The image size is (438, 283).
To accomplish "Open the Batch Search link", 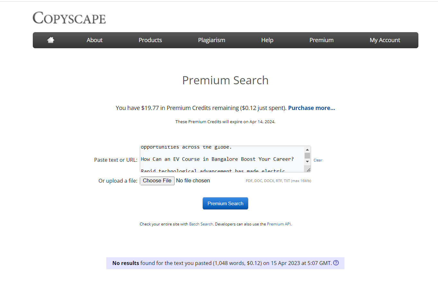I will coord(201,224).
